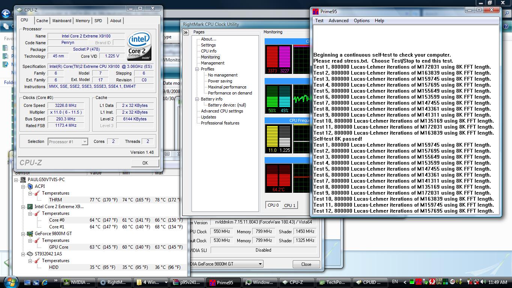Switch to RightMark CPU 1 monitoring tab
This screenshot has width=512, height=288.
(290, 205)
